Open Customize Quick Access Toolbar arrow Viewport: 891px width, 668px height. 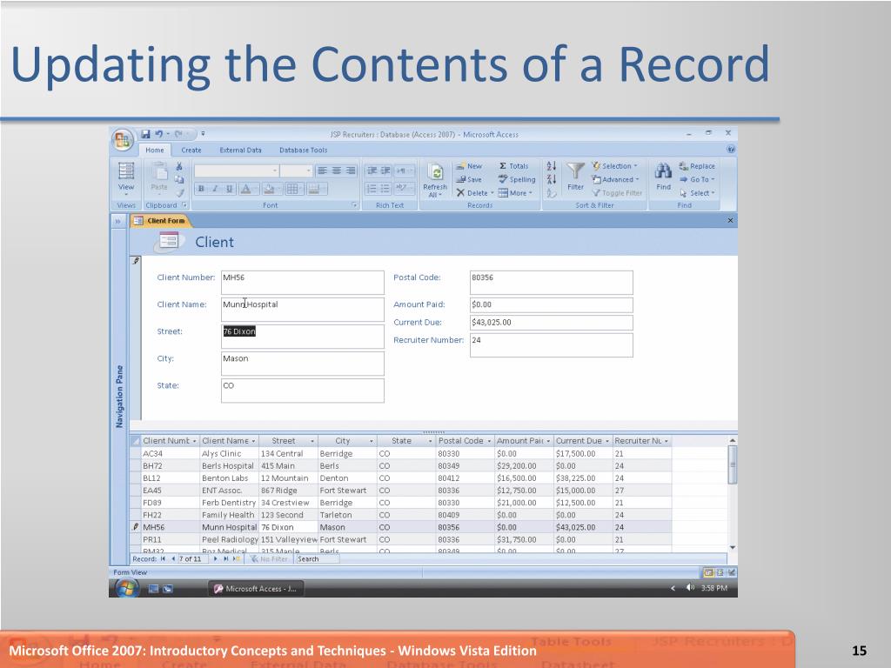(x=203, y=134)
